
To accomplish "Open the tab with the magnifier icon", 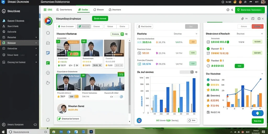I will point(64,10).
